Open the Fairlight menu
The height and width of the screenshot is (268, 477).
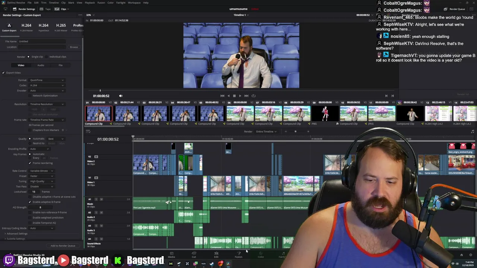pyautogui.click(x=120, y=3)
